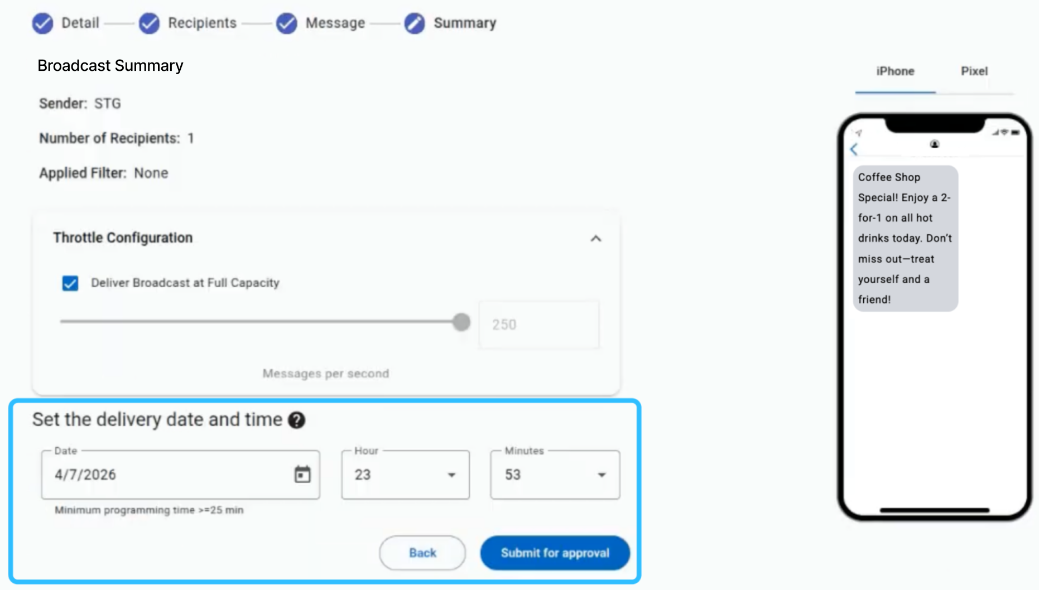Click the Message step checkmark icon

[x=287, y=23]
